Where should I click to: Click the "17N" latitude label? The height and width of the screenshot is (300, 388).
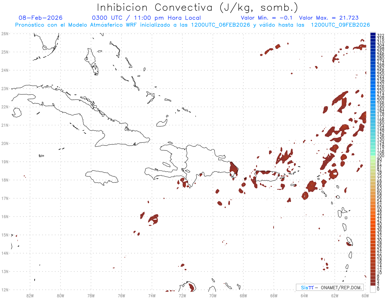coord(5,198)
